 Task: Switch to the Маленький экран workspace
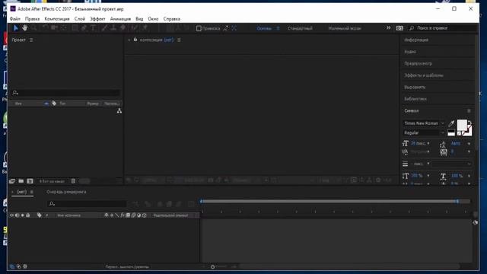tap(345, 28)
